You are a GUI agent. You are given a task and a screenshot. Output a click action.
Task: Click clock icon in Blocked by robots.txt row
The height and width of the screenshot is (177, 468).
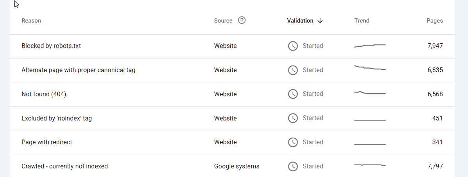click(293, 46)
